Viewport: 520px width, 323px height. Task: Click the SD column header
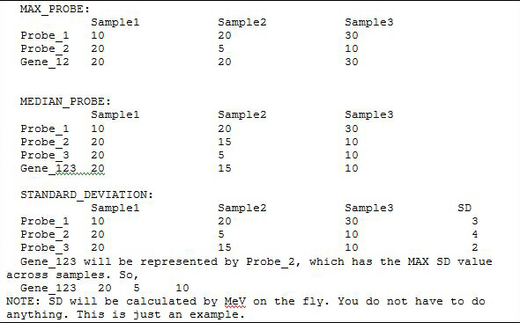[464, 208]
